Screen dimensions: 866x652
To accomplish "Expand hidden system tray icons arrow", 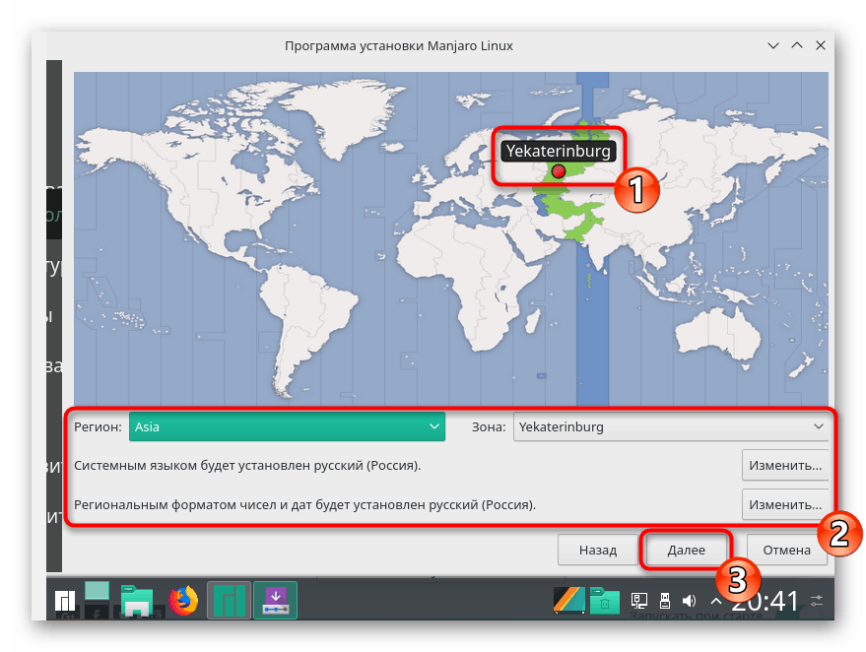I will pos(715,601).
